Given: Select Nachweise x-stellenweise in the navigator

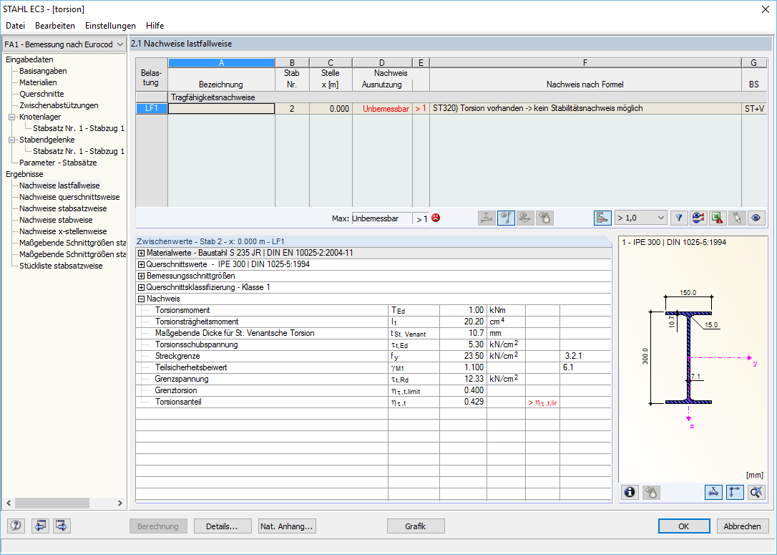Looking at the screenshot, I should (x=63, y=231).
